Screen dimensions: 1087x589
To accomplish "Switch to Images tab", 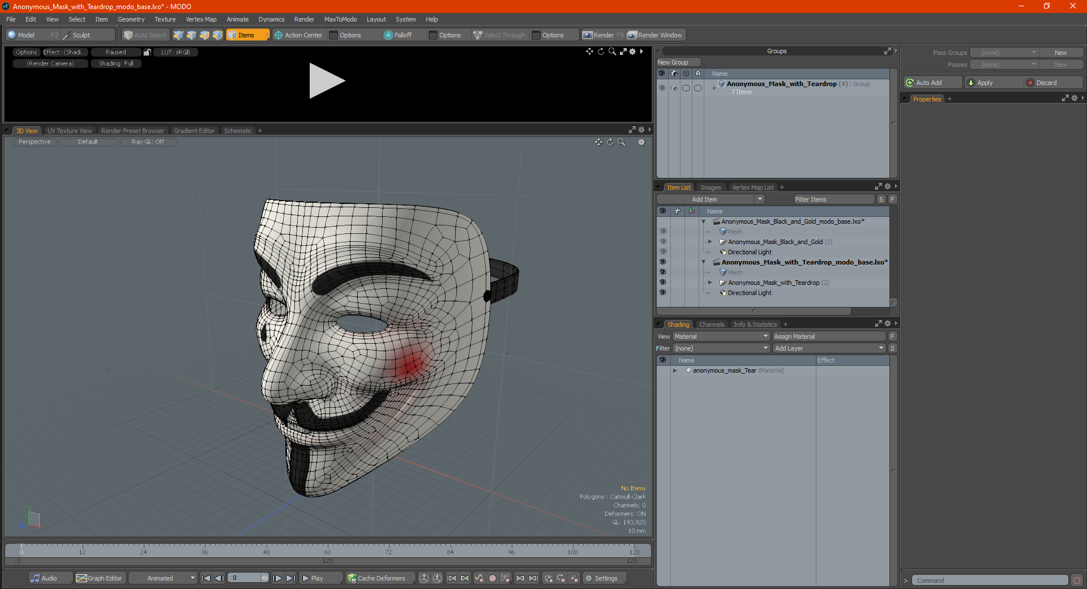I will [711, 187].
